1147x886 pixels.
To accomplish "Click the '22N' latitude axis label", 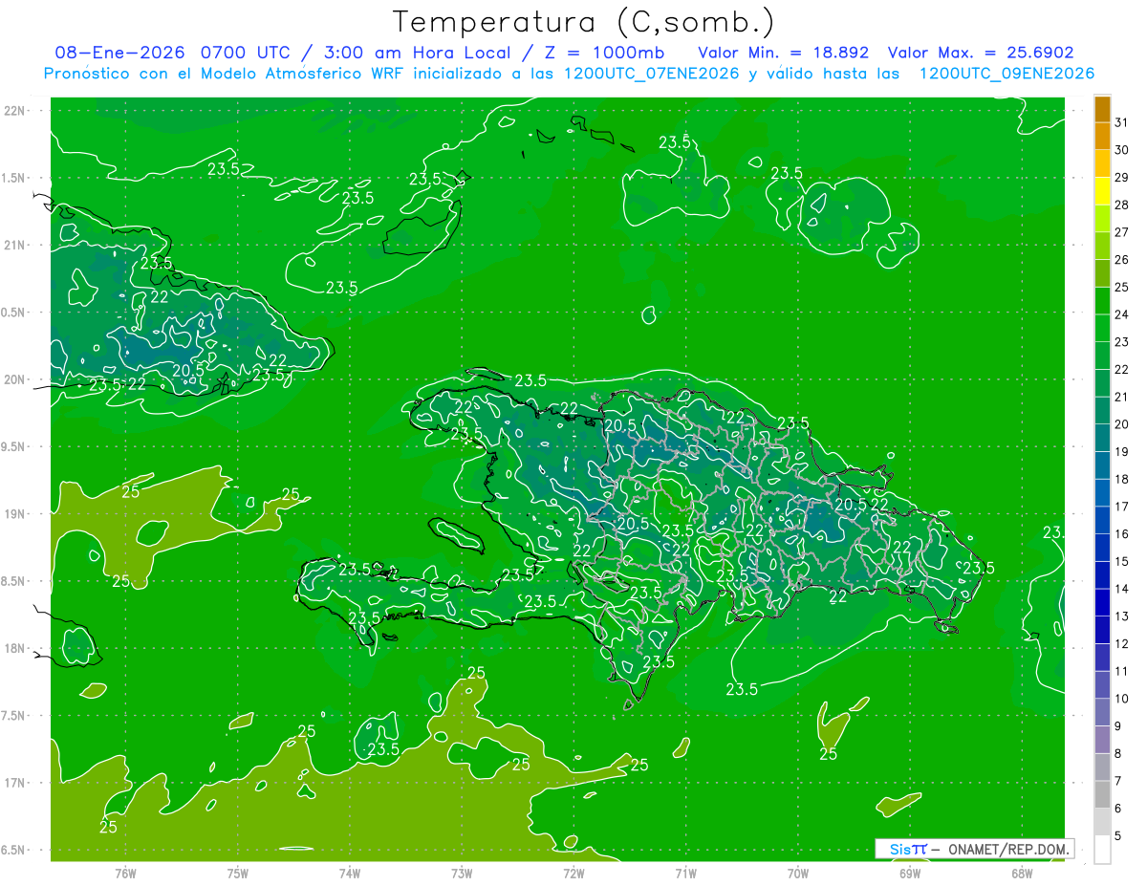I will click(14, 110).
